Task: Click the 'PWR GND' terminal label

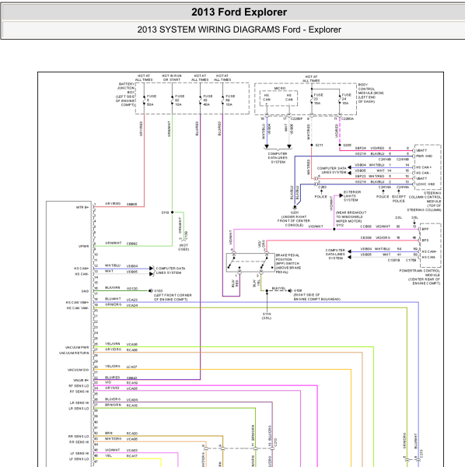Action: point(425,156)
